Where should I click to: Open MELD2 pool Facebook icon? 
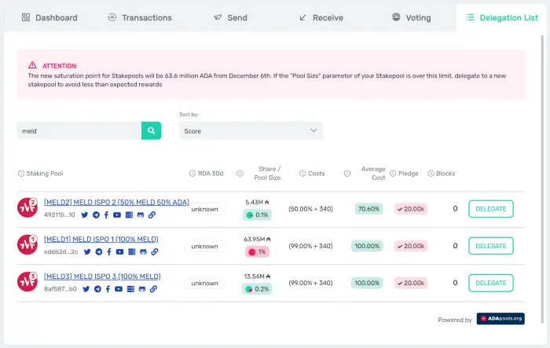pos(106,214)
